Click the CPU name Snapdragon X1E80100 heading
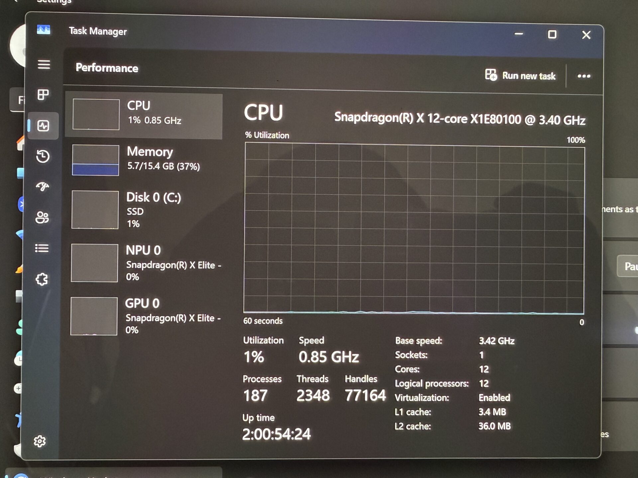The image size is (638, 478). [x=460, y=119]
